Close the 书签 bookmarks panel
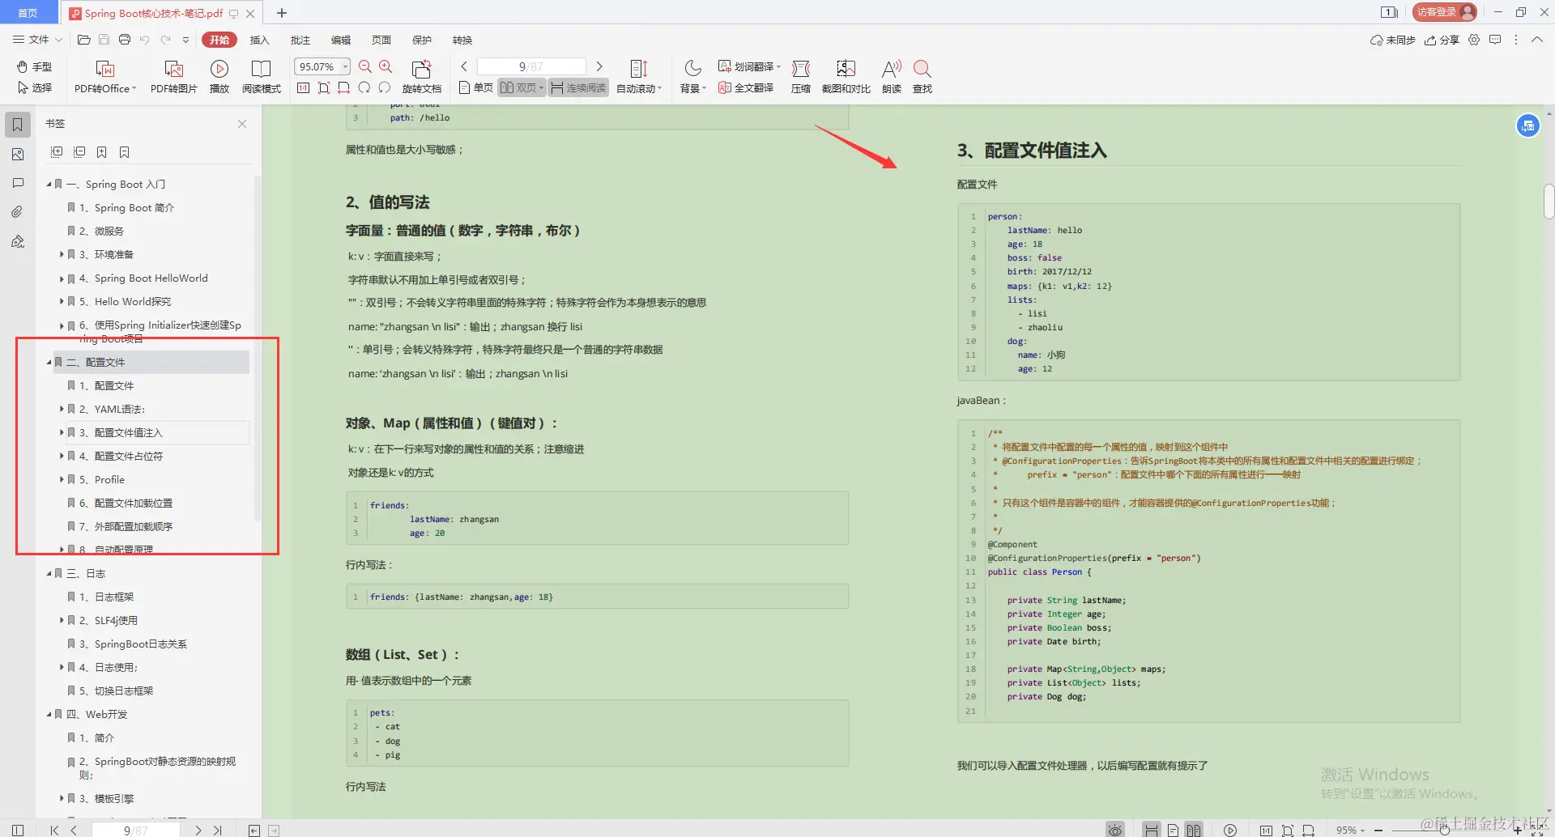Viewport: 1555px width, 837px height. click(x=242, y=124)
